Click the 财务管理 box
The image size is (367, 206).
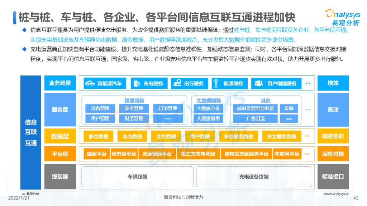[134, 118]
